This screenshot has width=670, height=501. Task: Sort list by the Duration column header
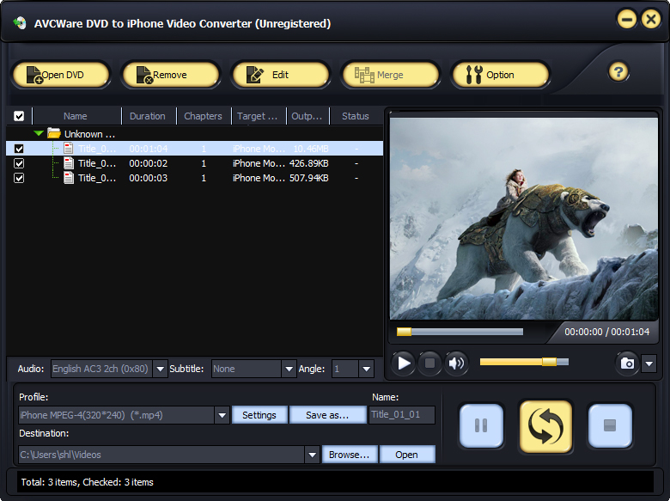[x=148, y=116]
